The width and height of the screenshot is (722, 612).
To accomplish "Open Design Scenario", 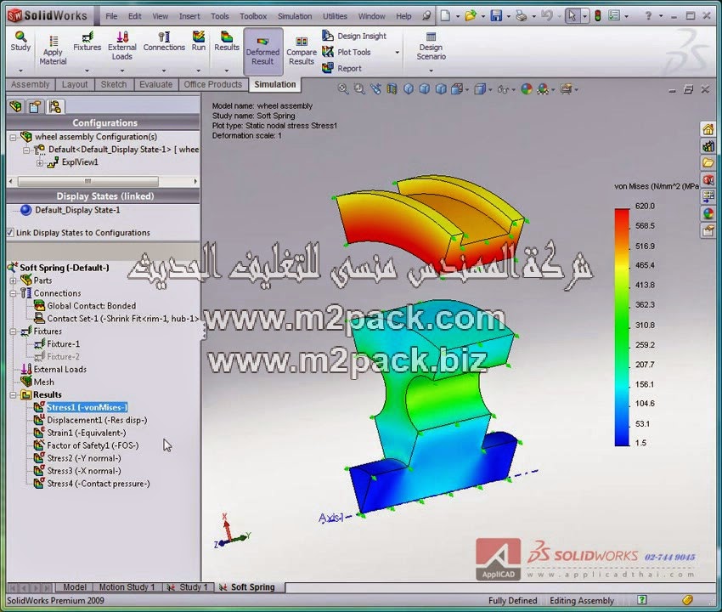I will (431, 46).
